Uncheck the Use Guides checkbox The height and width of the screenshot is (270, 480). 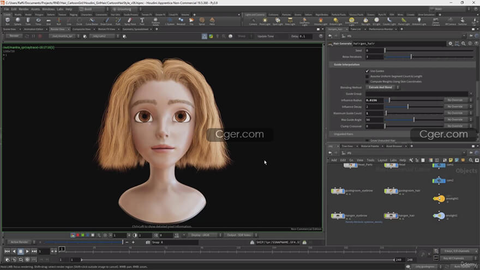(367, 71)
